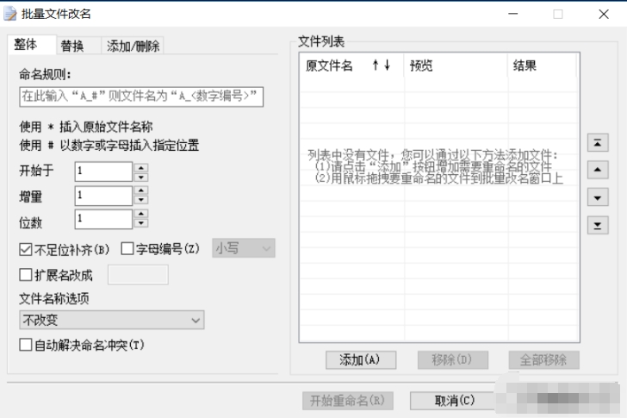Screen dimensions: 627x418
Task: Click the 预览 column header
Action: tap(456, 66)
